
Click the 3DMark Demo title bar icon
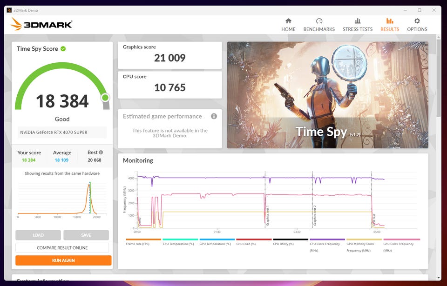[x=9, y=10]
